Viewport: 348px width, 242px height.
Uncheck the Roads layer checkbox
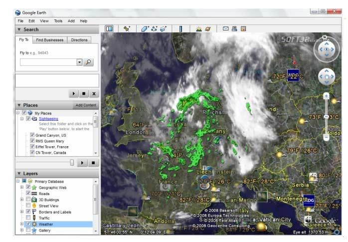click(x=28, y=193)
